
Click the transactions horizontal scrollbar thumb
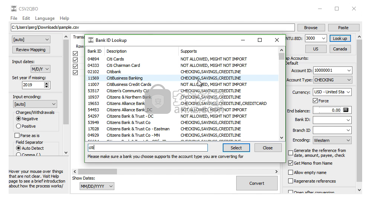tap(98, 172)
